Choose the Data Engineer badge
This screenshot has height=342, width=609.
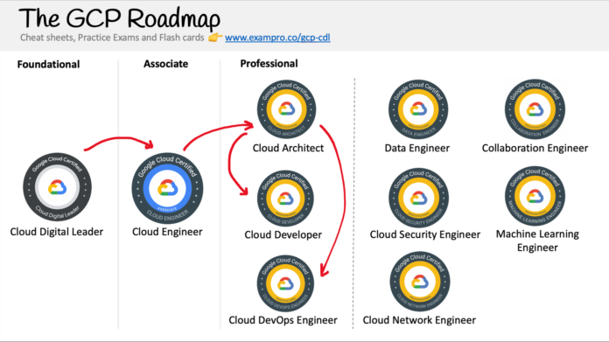click(418, 109)
